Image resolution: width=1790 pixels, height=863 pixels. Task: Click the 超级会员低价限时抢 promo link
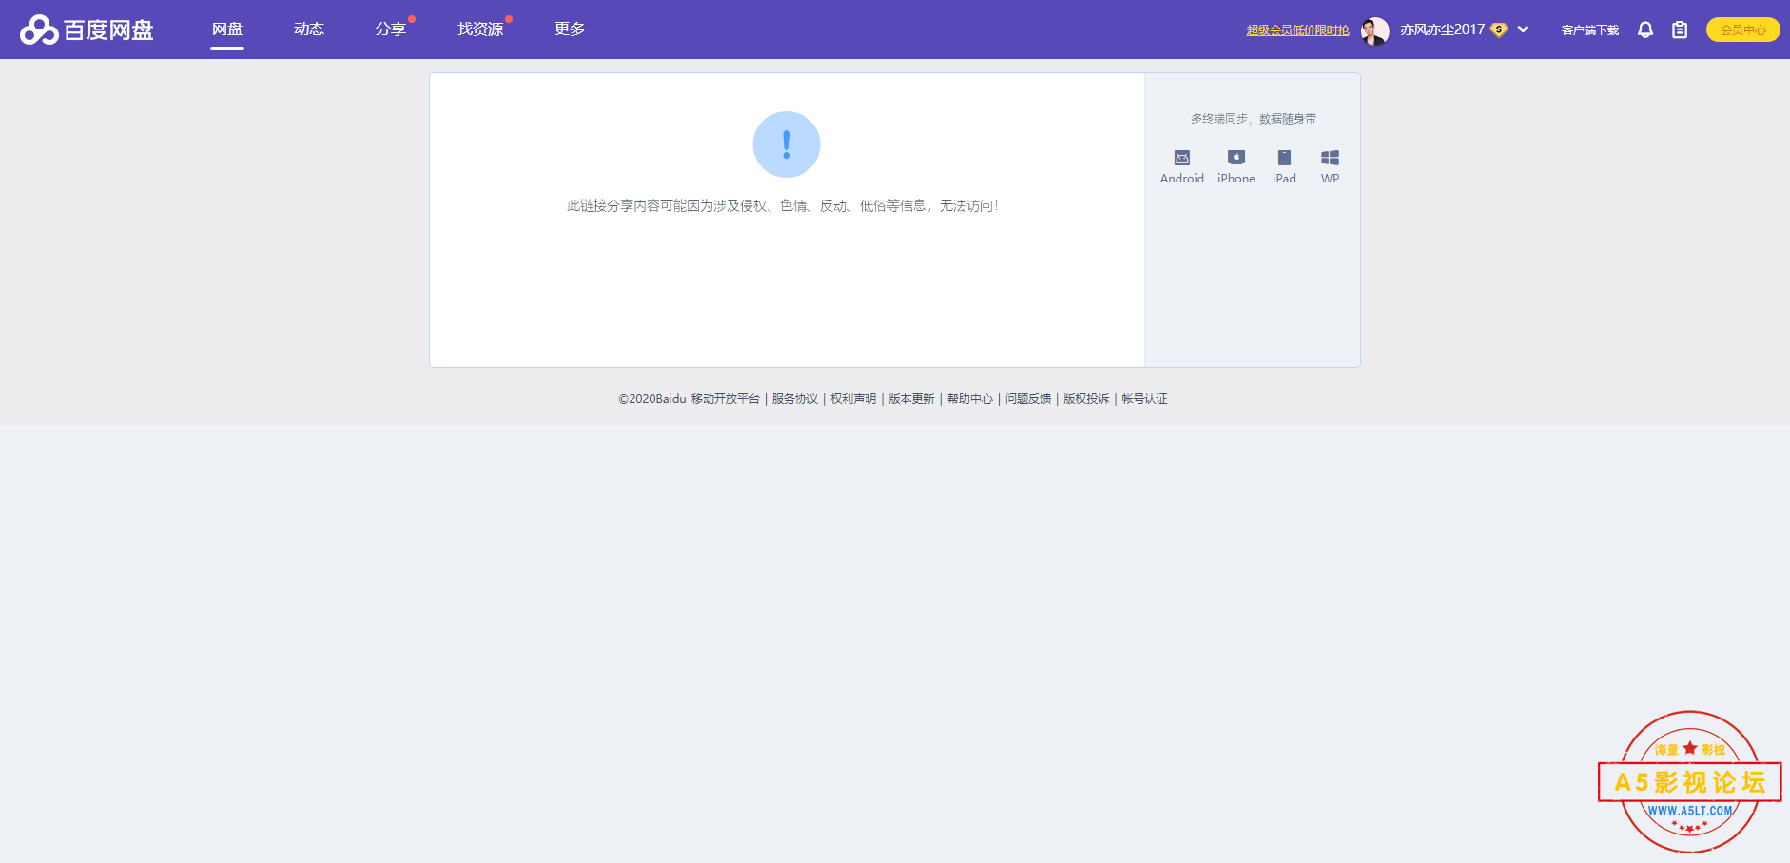pyautogui.click(x=1297, y=30)
